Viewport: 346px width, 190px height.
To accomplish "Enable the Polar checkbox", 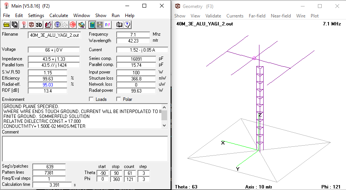I will pyautogui.click(x=118, y=99).
